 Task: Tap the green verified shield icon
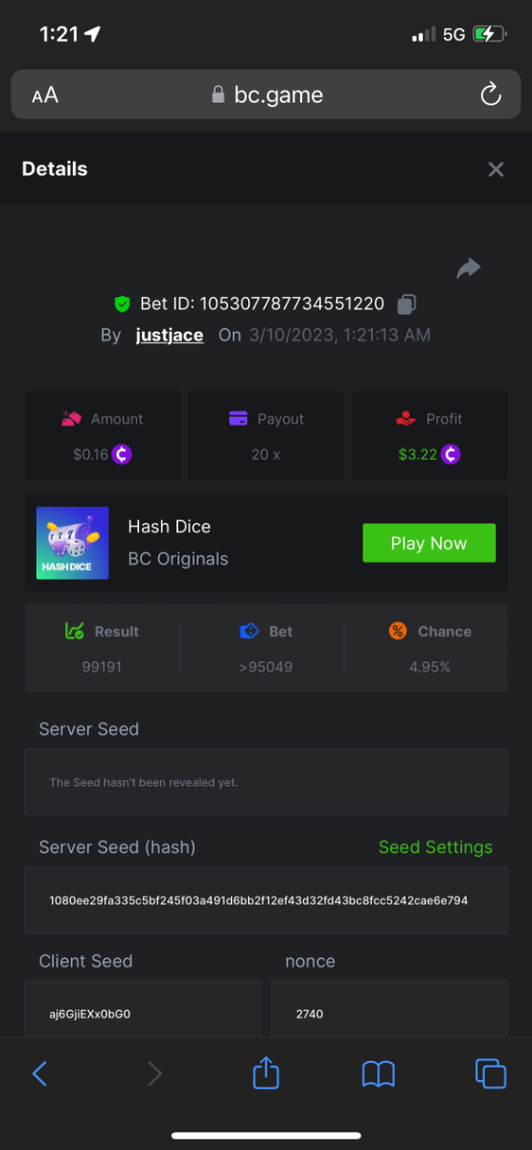122,305
